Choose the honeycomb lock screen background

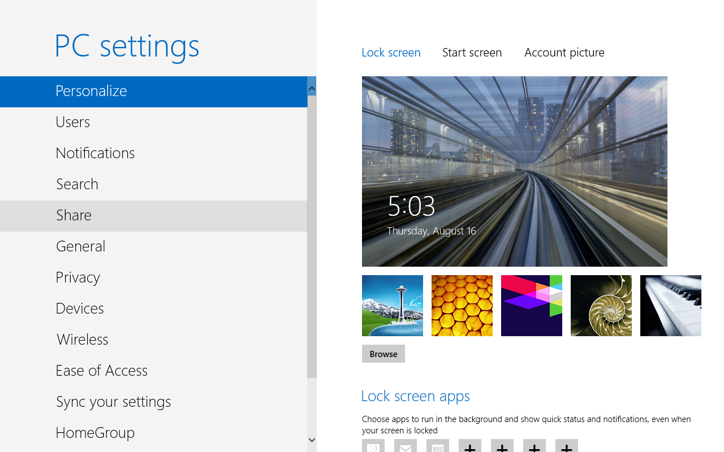462,306
